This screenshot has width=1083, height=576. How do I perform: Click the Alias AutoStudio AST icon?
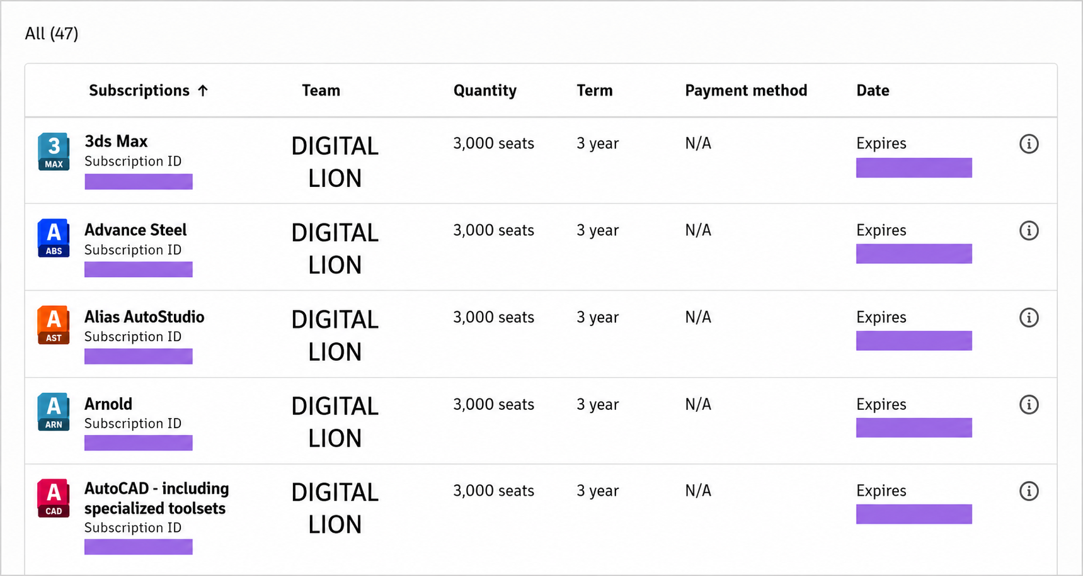[x=54, y=325]
